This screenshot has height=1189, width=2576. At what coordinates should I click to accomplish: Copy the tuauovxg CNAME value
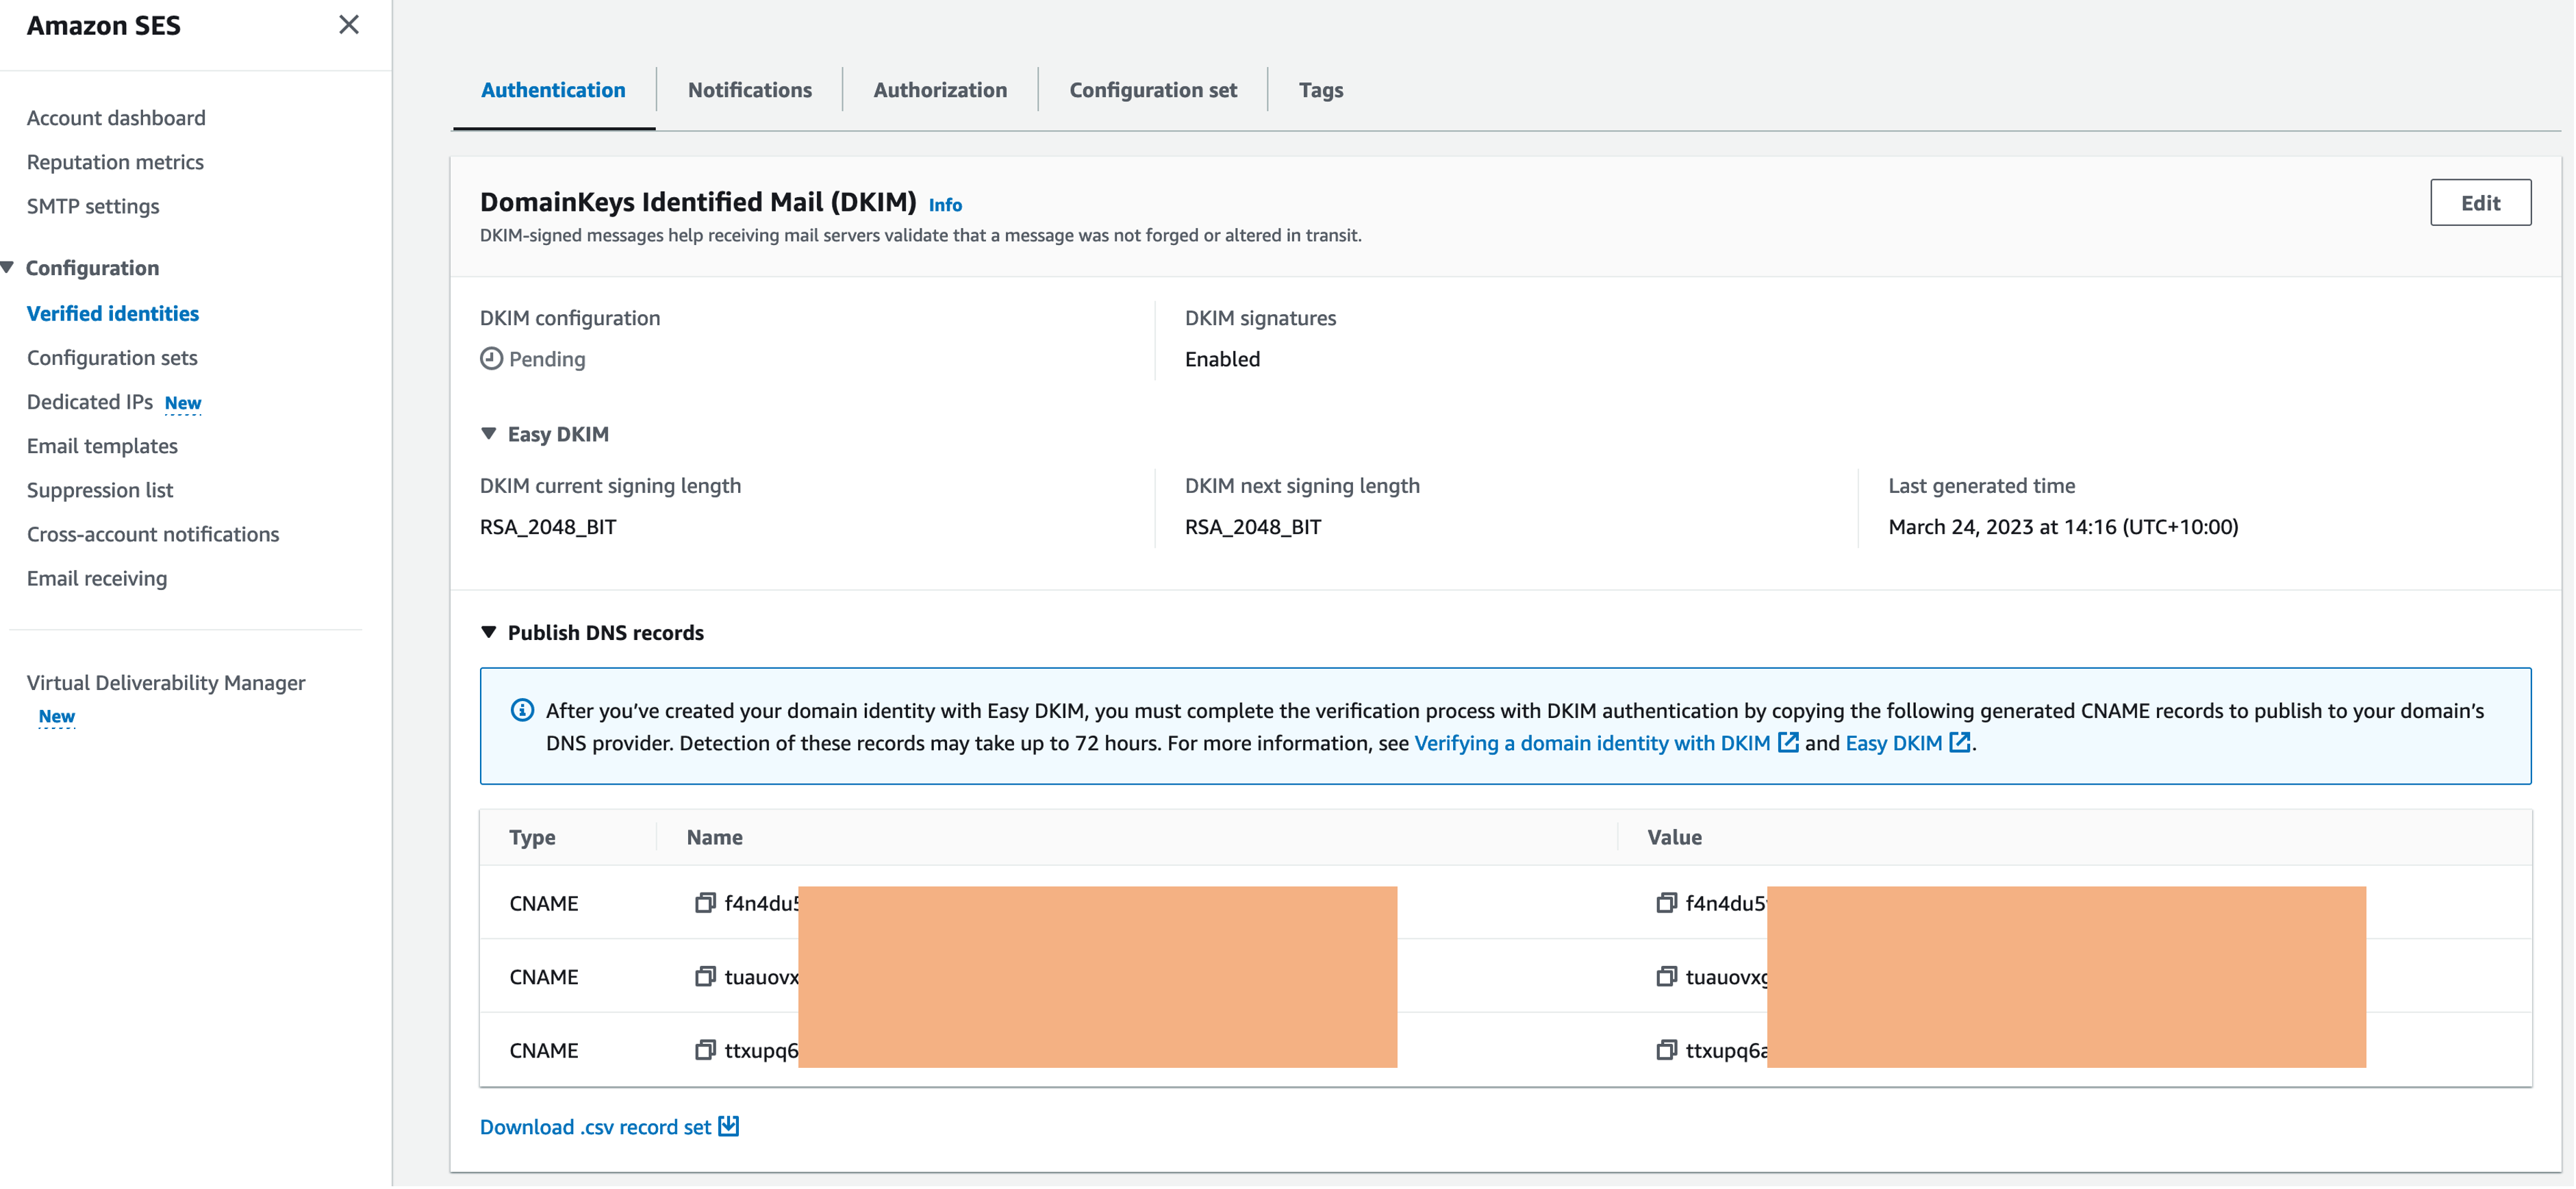click(1666, 978)
